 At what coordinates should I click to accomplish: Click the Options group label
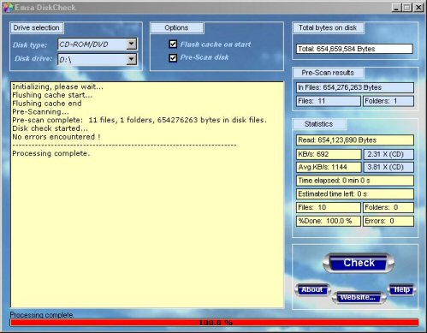(x=176, y=27)
